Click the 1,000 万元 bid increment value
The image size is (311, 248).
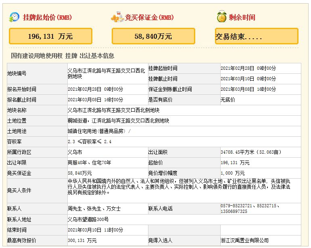point(233,173)
